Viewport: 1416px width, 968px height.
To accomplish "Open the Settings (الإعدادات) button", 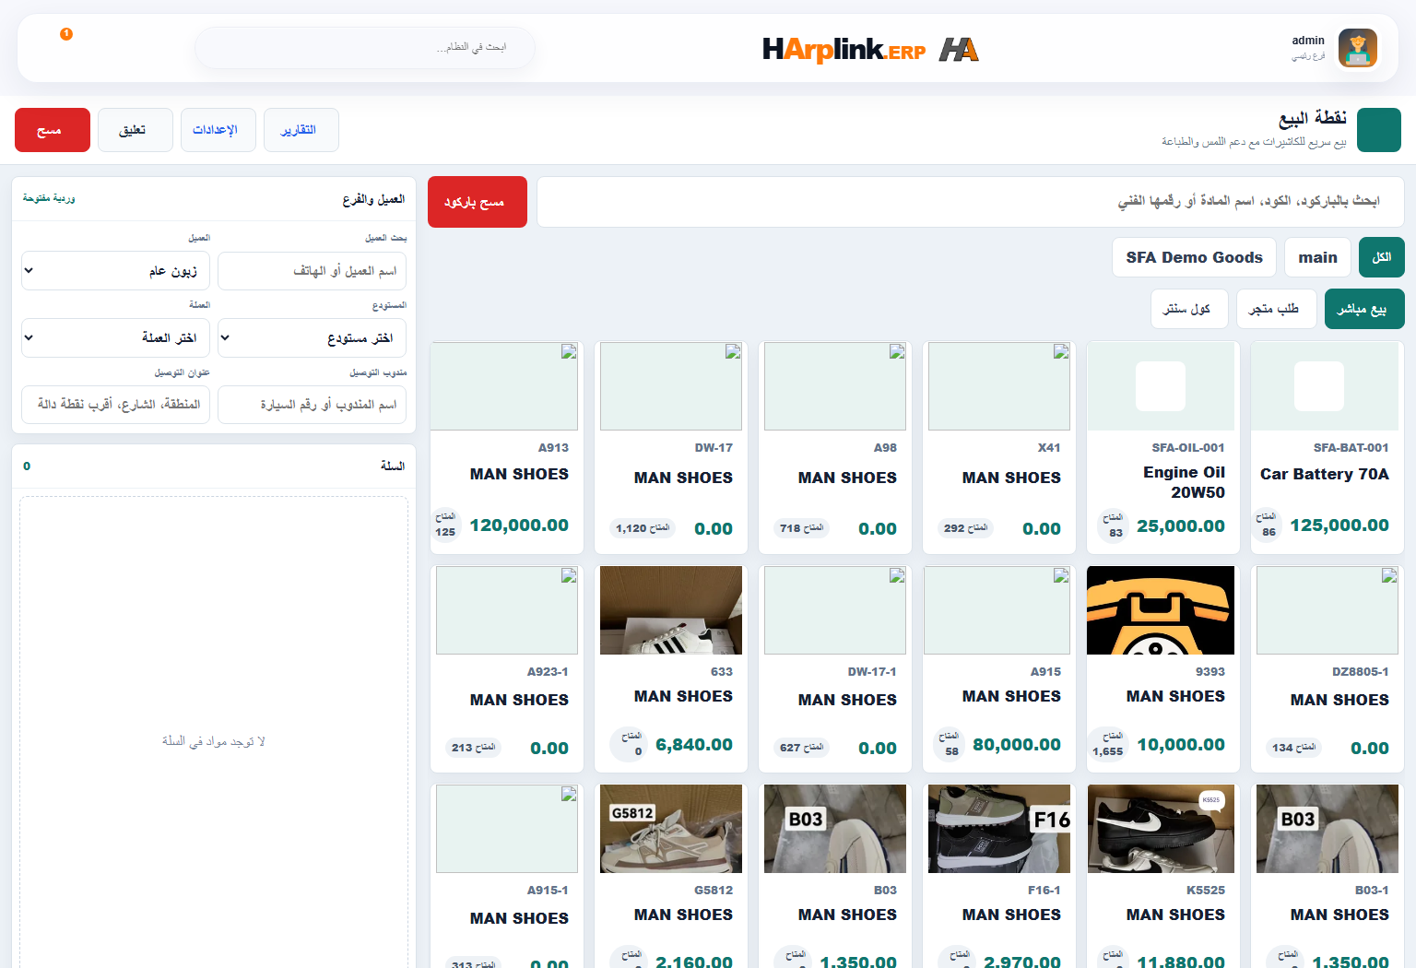I will (x=218, y=130).
